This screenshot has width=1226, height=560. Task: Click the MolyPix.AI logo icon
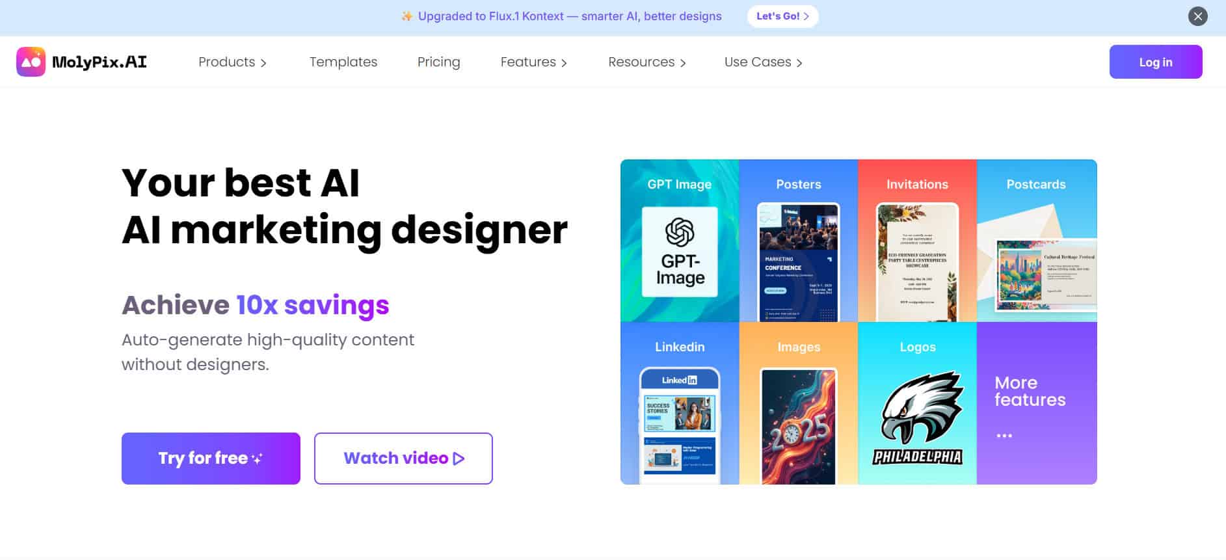pos(31,62)
